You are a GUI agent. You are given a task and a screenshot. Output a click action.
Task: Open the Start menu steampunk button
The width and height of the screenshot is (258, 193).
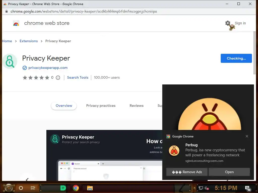[9, 188]
